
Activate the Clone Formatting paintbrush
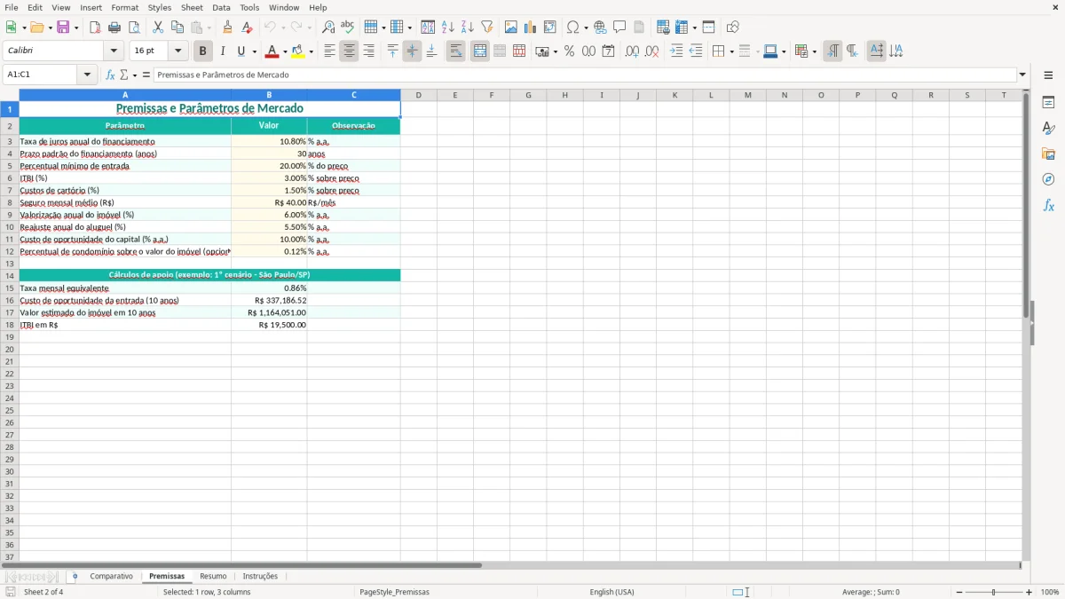click(227, 28)
